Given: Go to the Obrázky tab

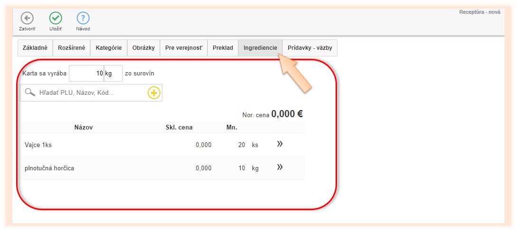Looking at the screenshot, I should [x=143, y=48].
